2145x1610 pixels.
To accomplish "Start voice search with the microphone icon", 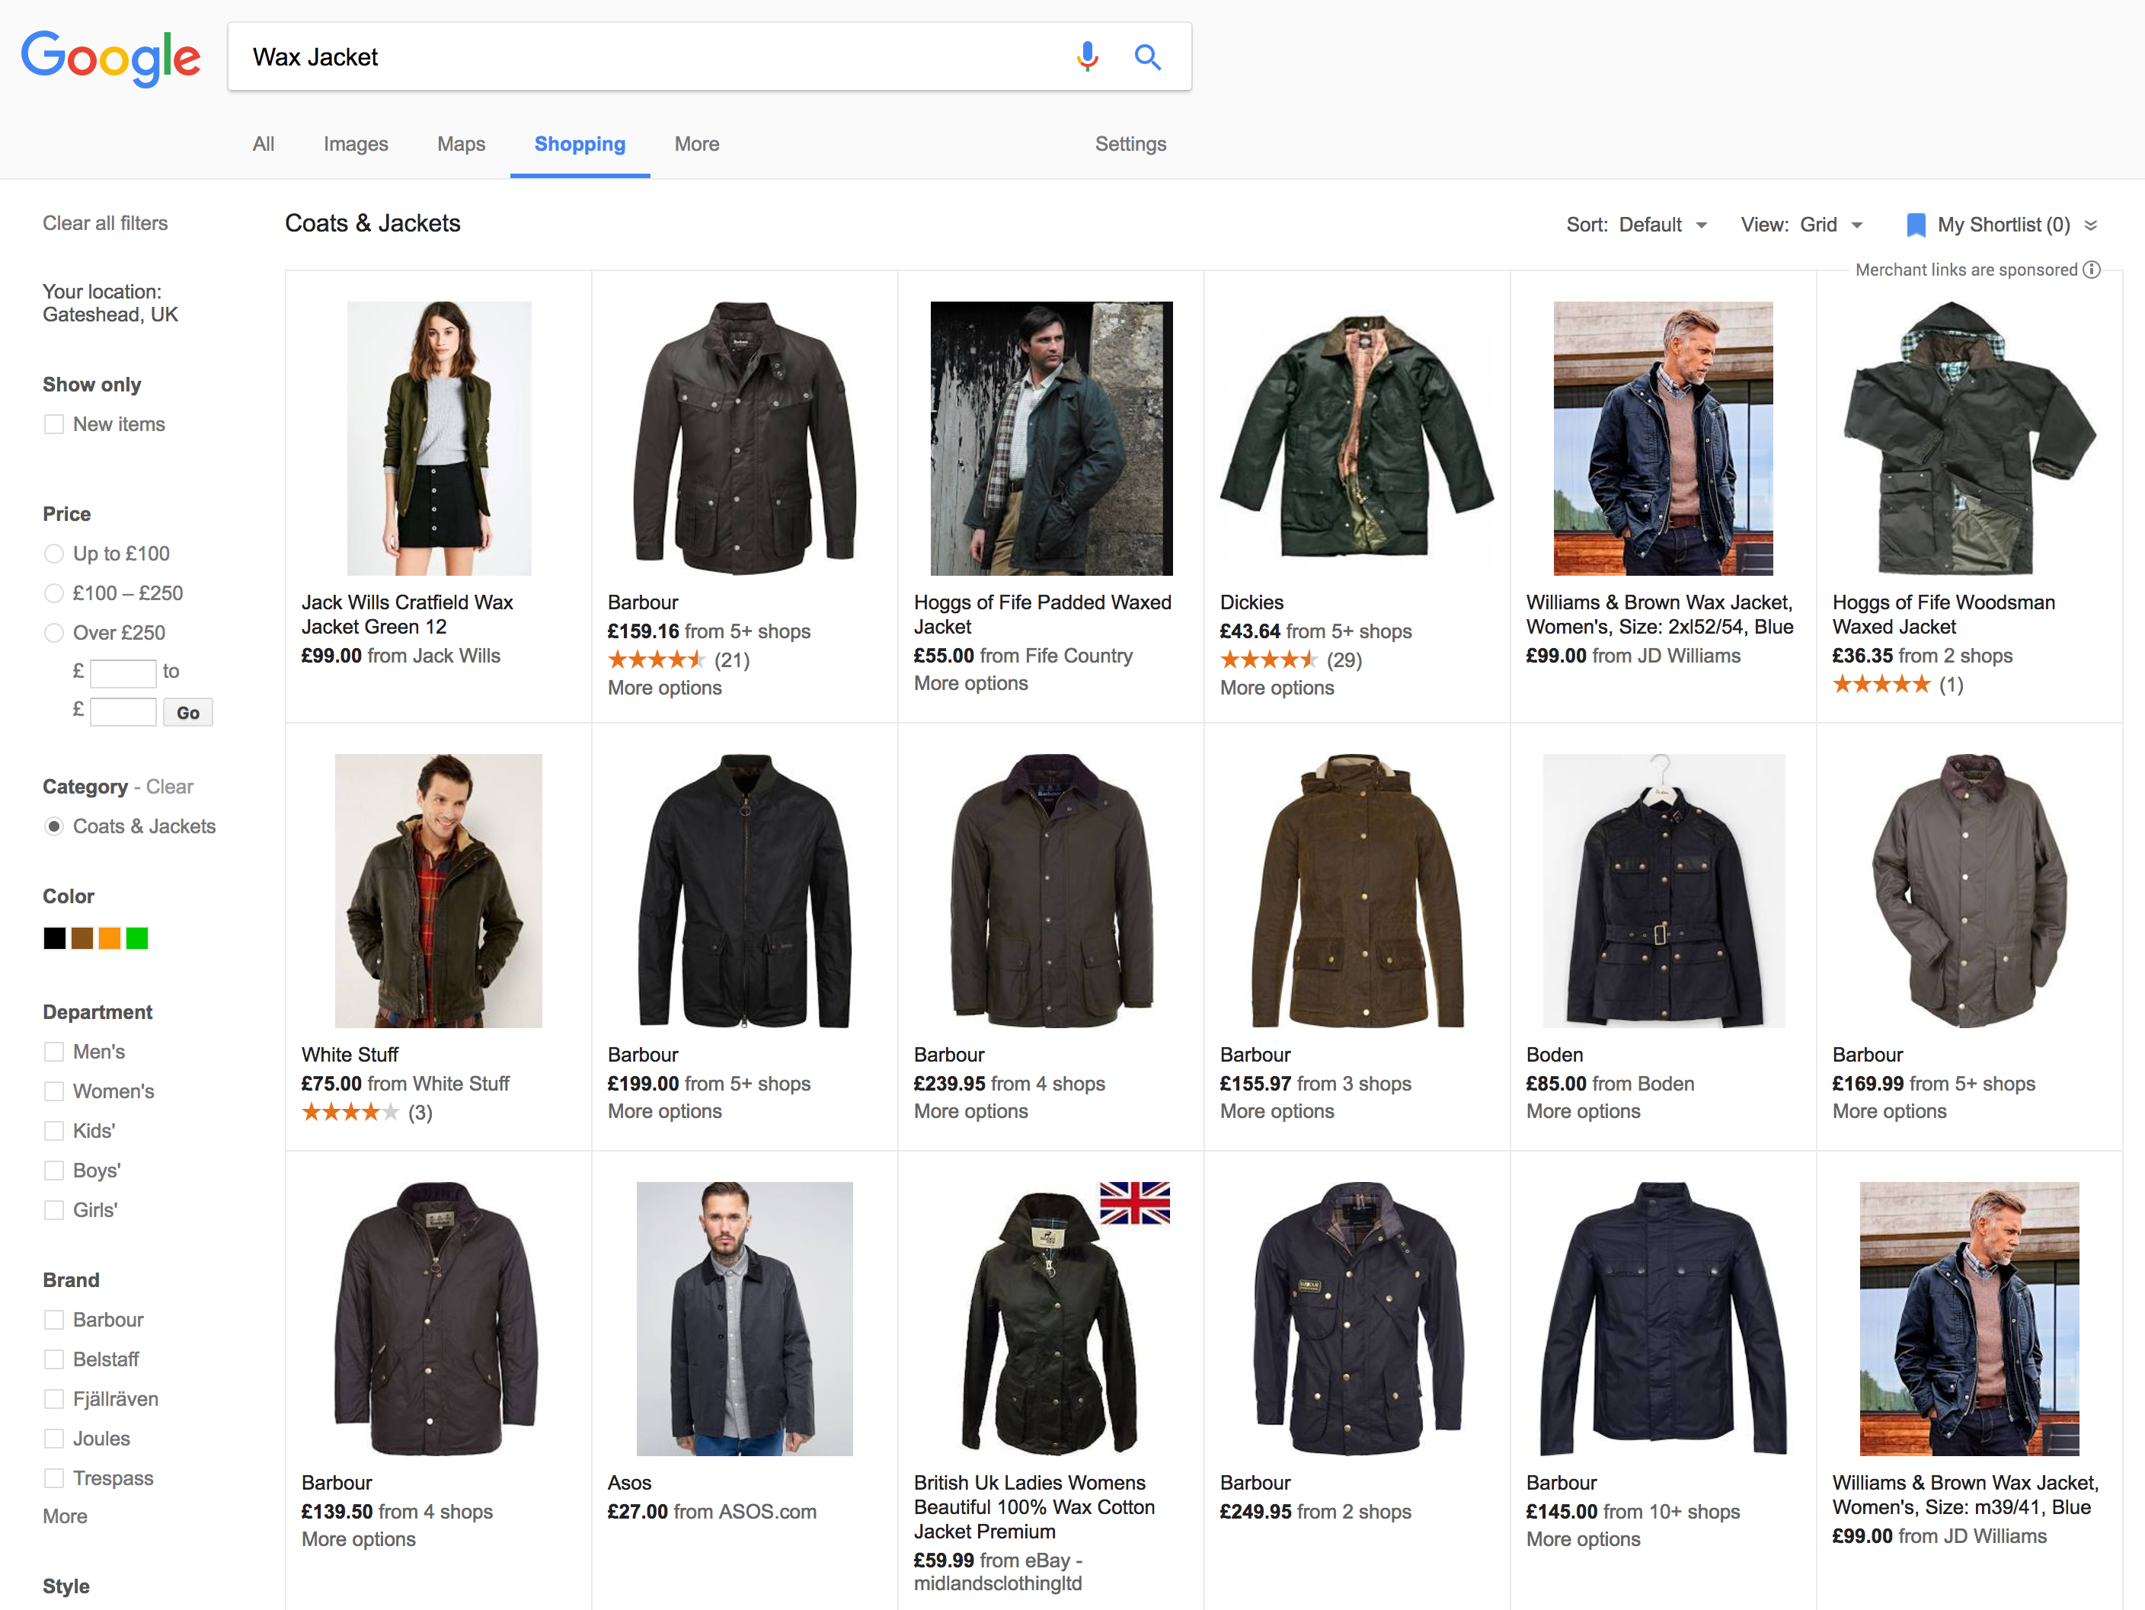I will pyautogui.click(x=1087, y=57).
